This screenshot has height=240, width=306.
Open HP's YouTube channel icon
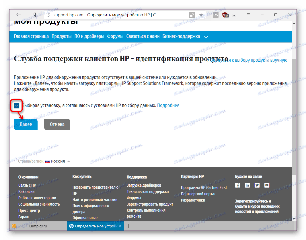point(267,185)
